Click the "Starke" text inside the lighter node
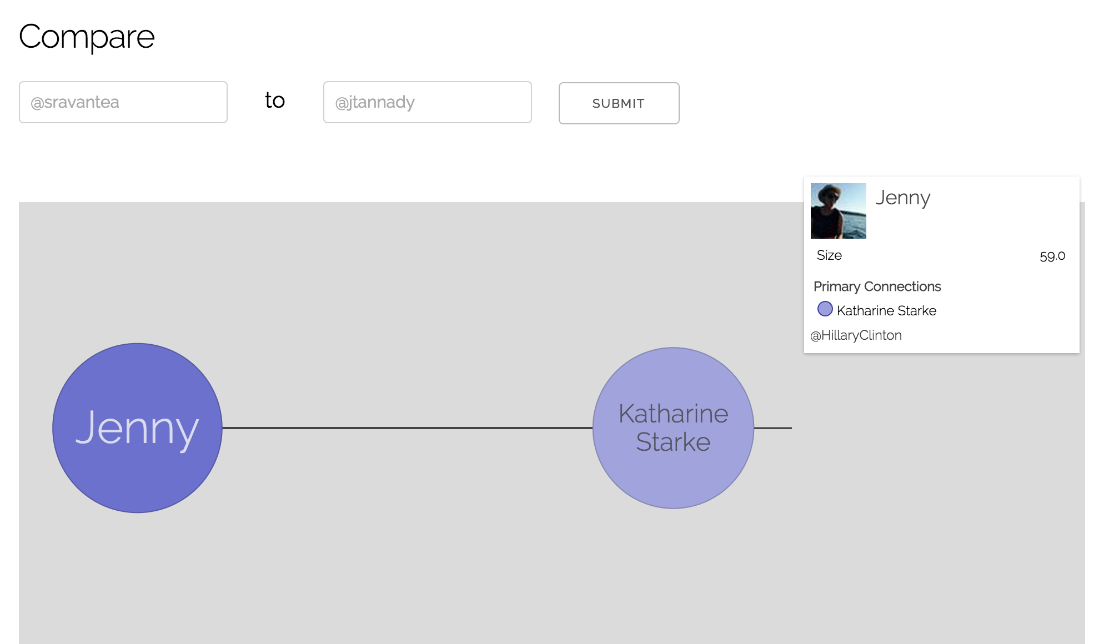 (x=673, y=442)
